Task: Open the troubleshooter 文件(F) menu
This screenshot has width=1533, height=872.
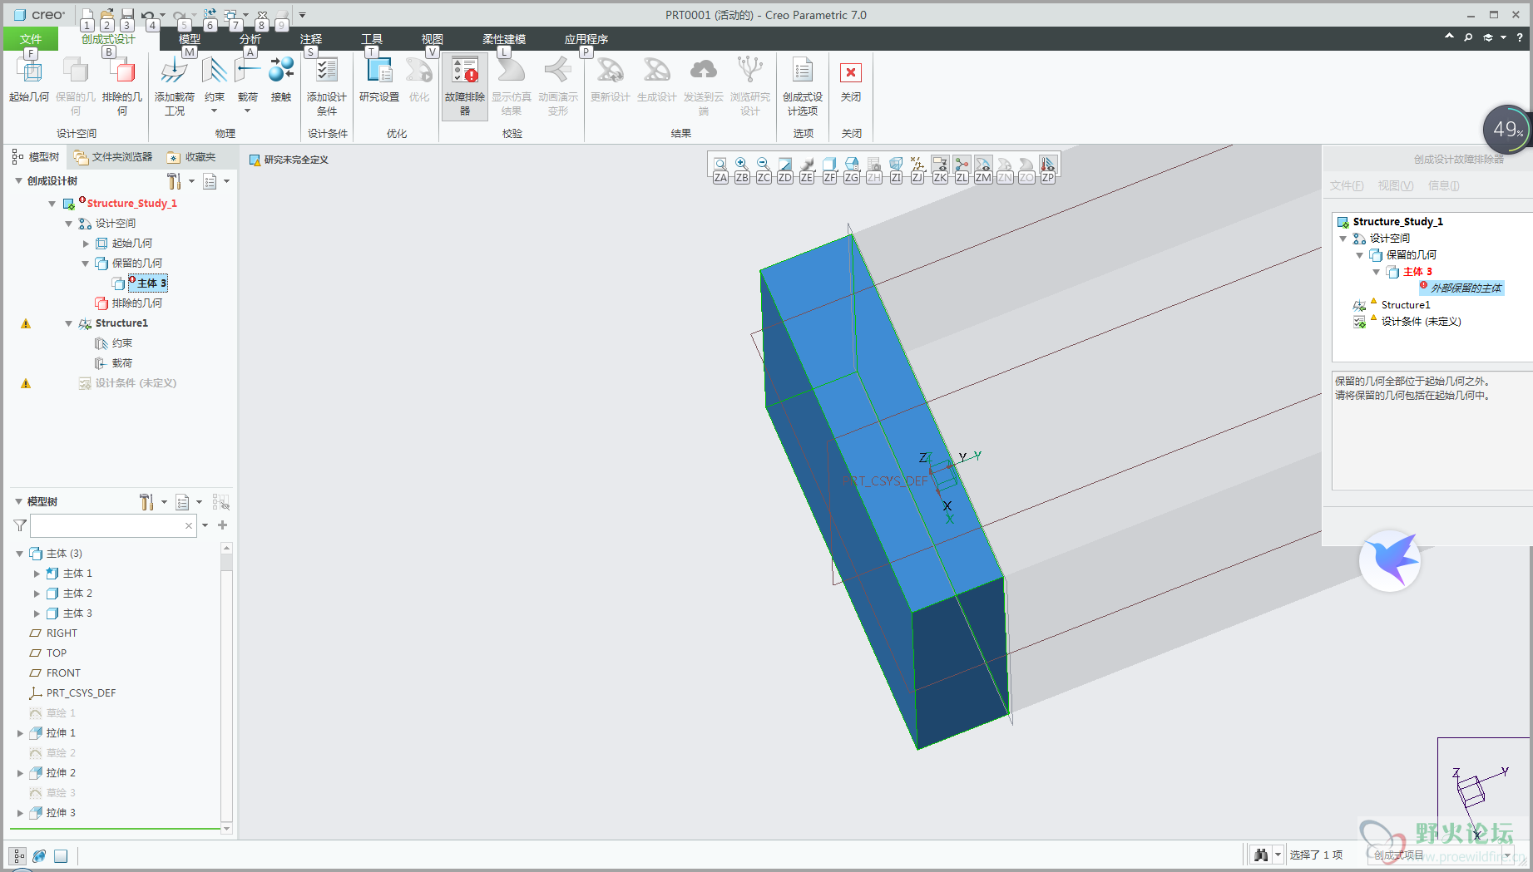Action: click(1347, 185)
